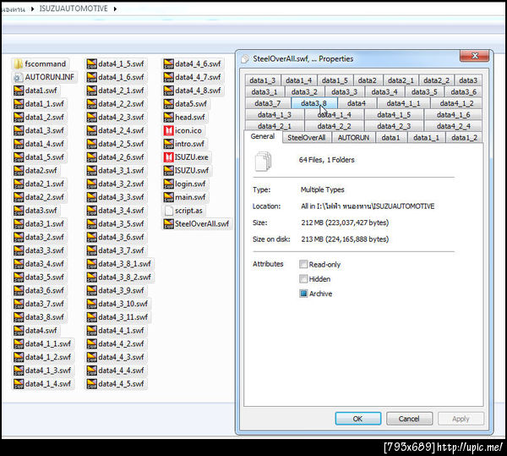Click the Multiple Types value

tap(323, 190)
